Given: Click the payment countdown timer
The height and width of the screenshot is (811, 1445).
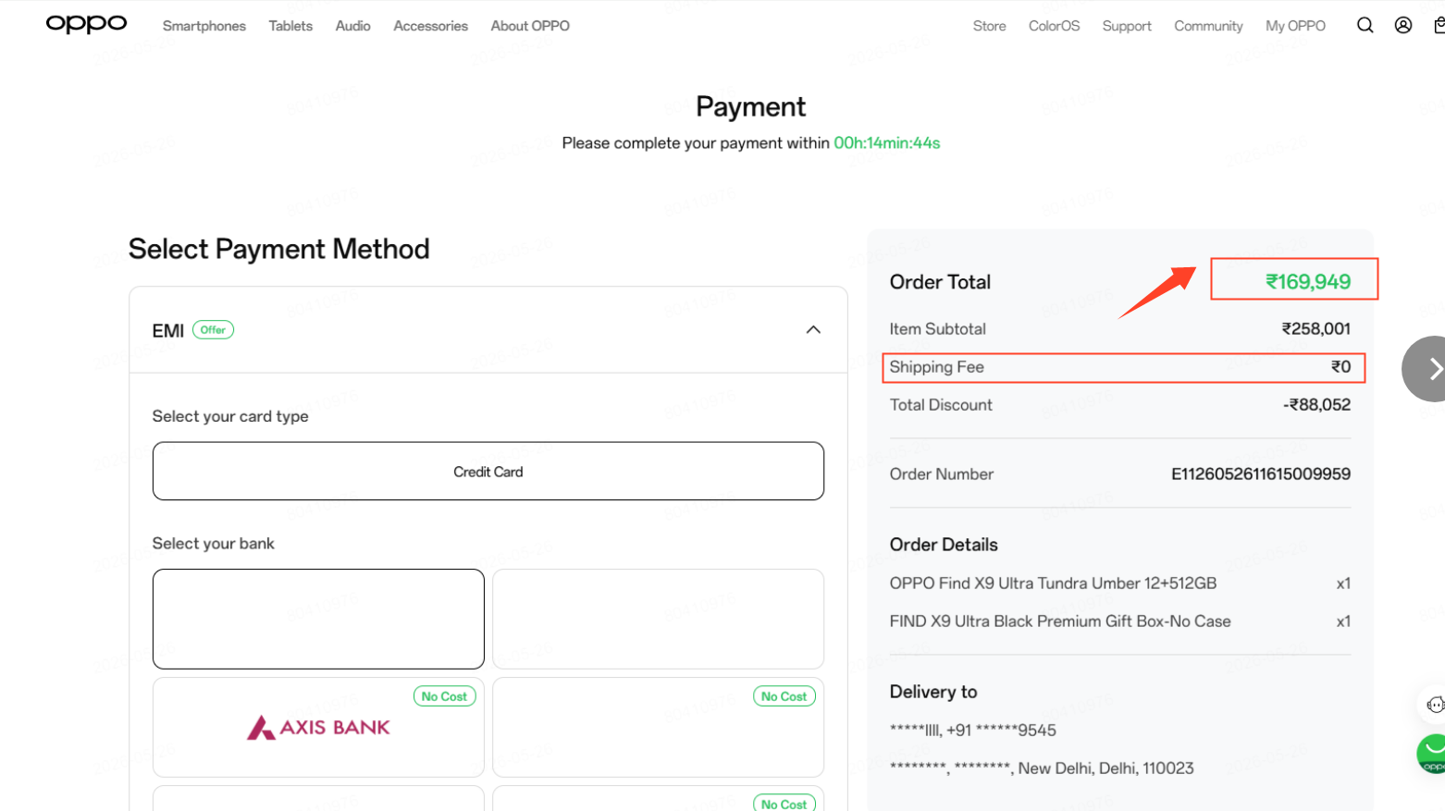Looking at the screenshot, I should tap(887, 143).
